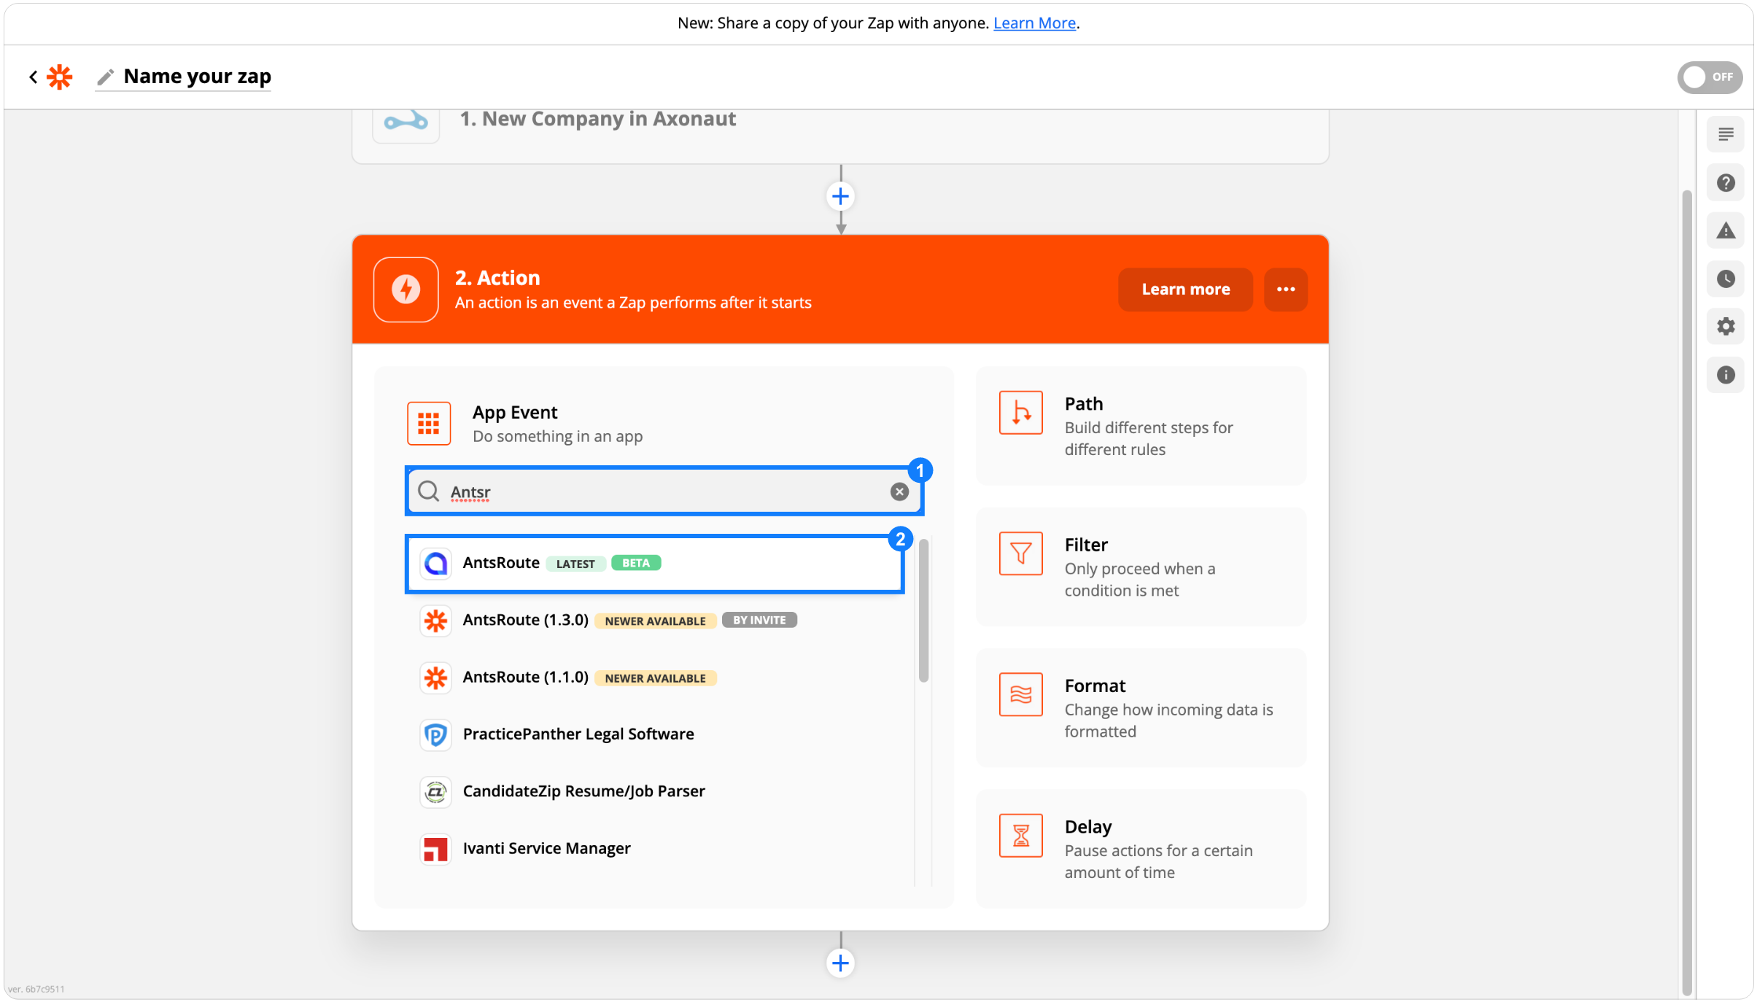Screen dimensions: 1757x1002
Task: Click the green BETA badge
Action: point(635,563)
